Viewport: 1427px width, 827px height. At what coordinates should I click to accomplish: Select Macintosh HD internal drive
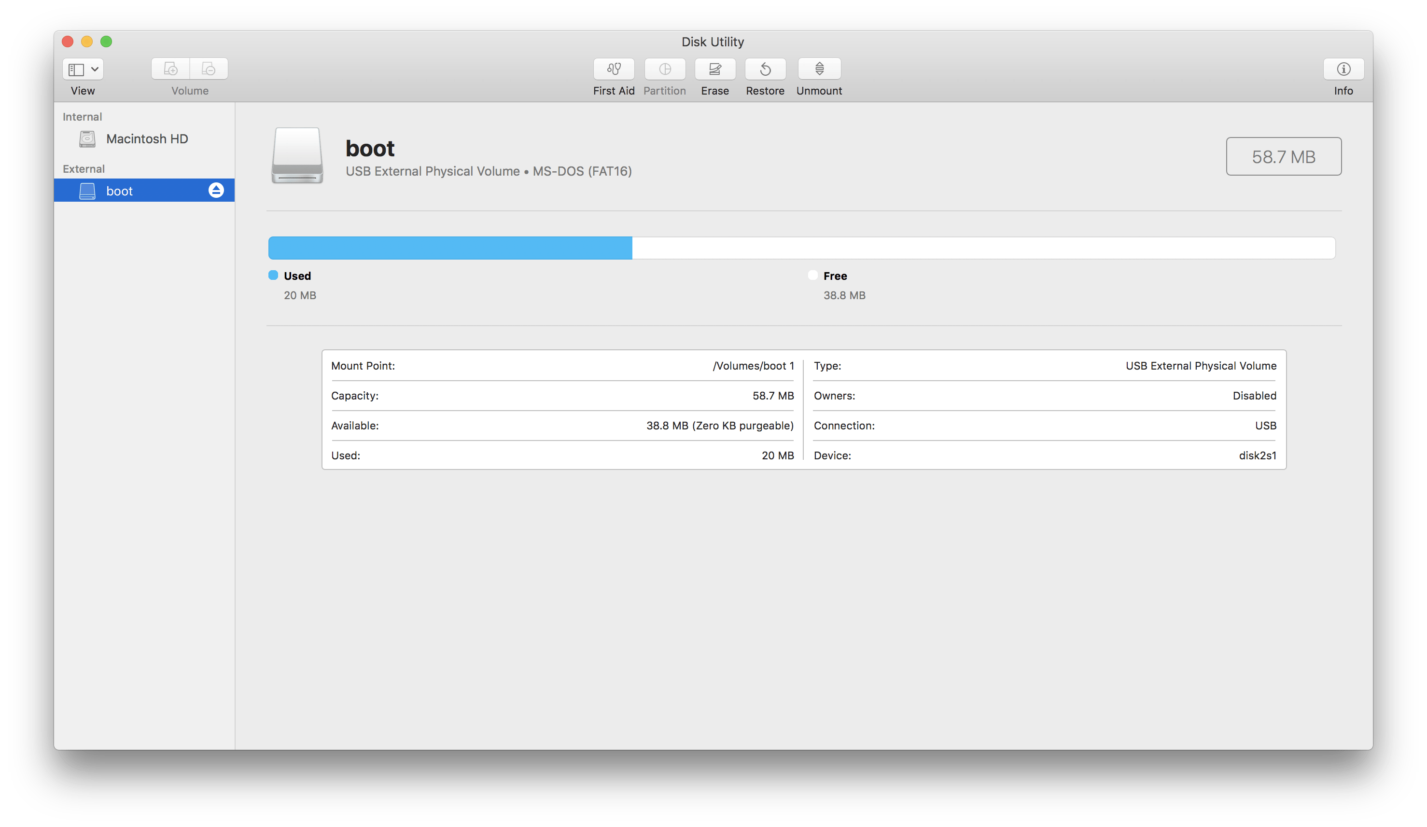[x=145, y=139]
